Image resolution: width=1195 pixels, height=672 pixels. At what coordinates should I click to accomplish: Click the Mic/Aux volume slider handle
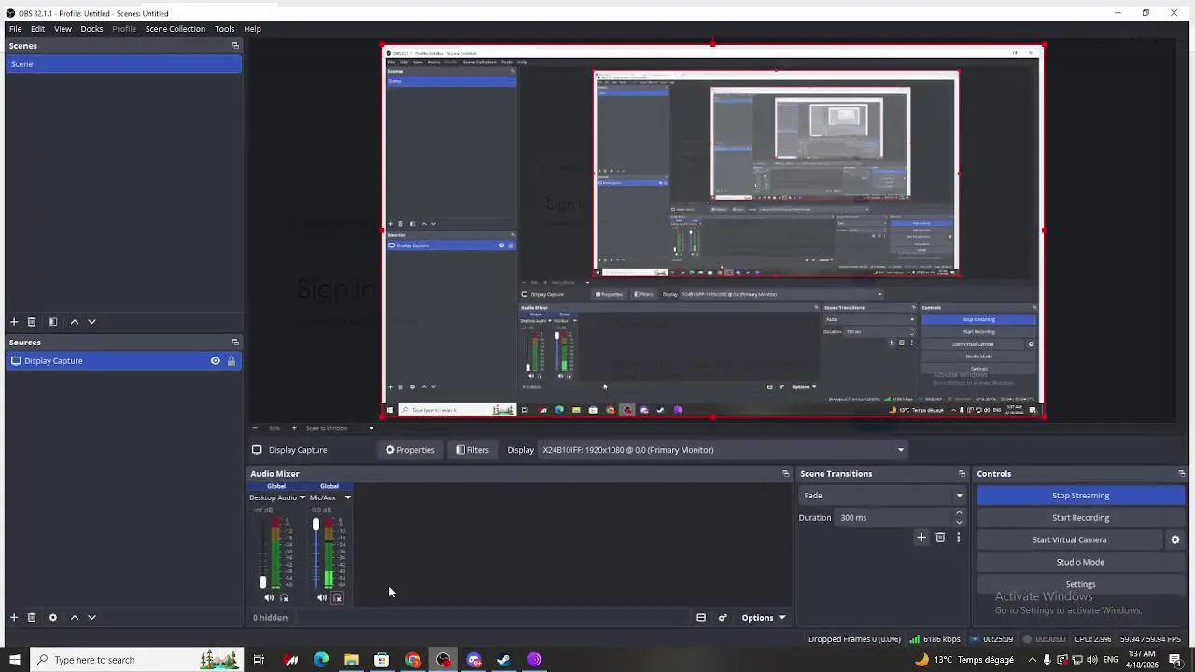tap(316, 525)
